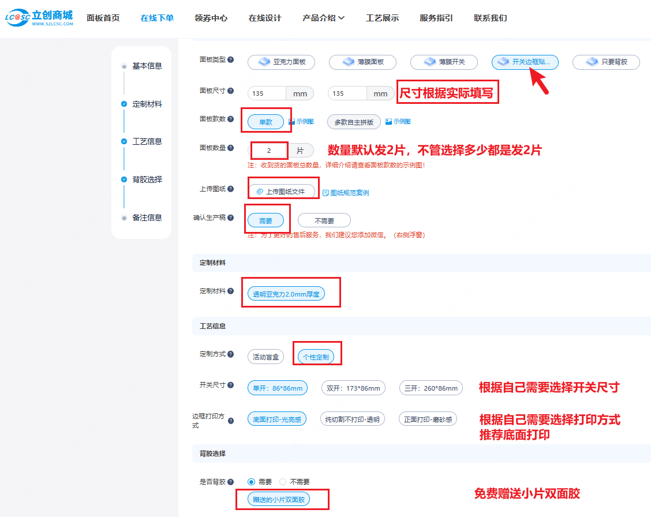Click help icon beside 边框打印方式
Image resolution: width=651 pixels, height=517 pixels.
231,421
